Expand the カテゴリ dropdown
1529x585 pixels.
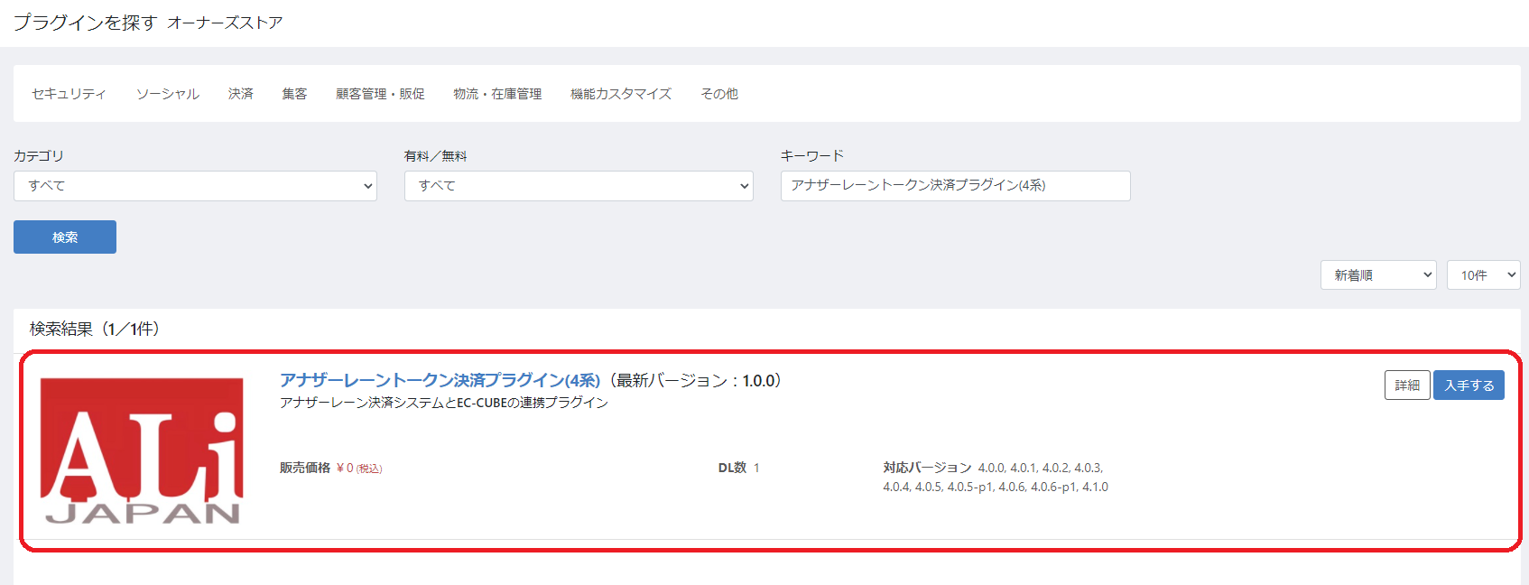(x=195, y=186)
